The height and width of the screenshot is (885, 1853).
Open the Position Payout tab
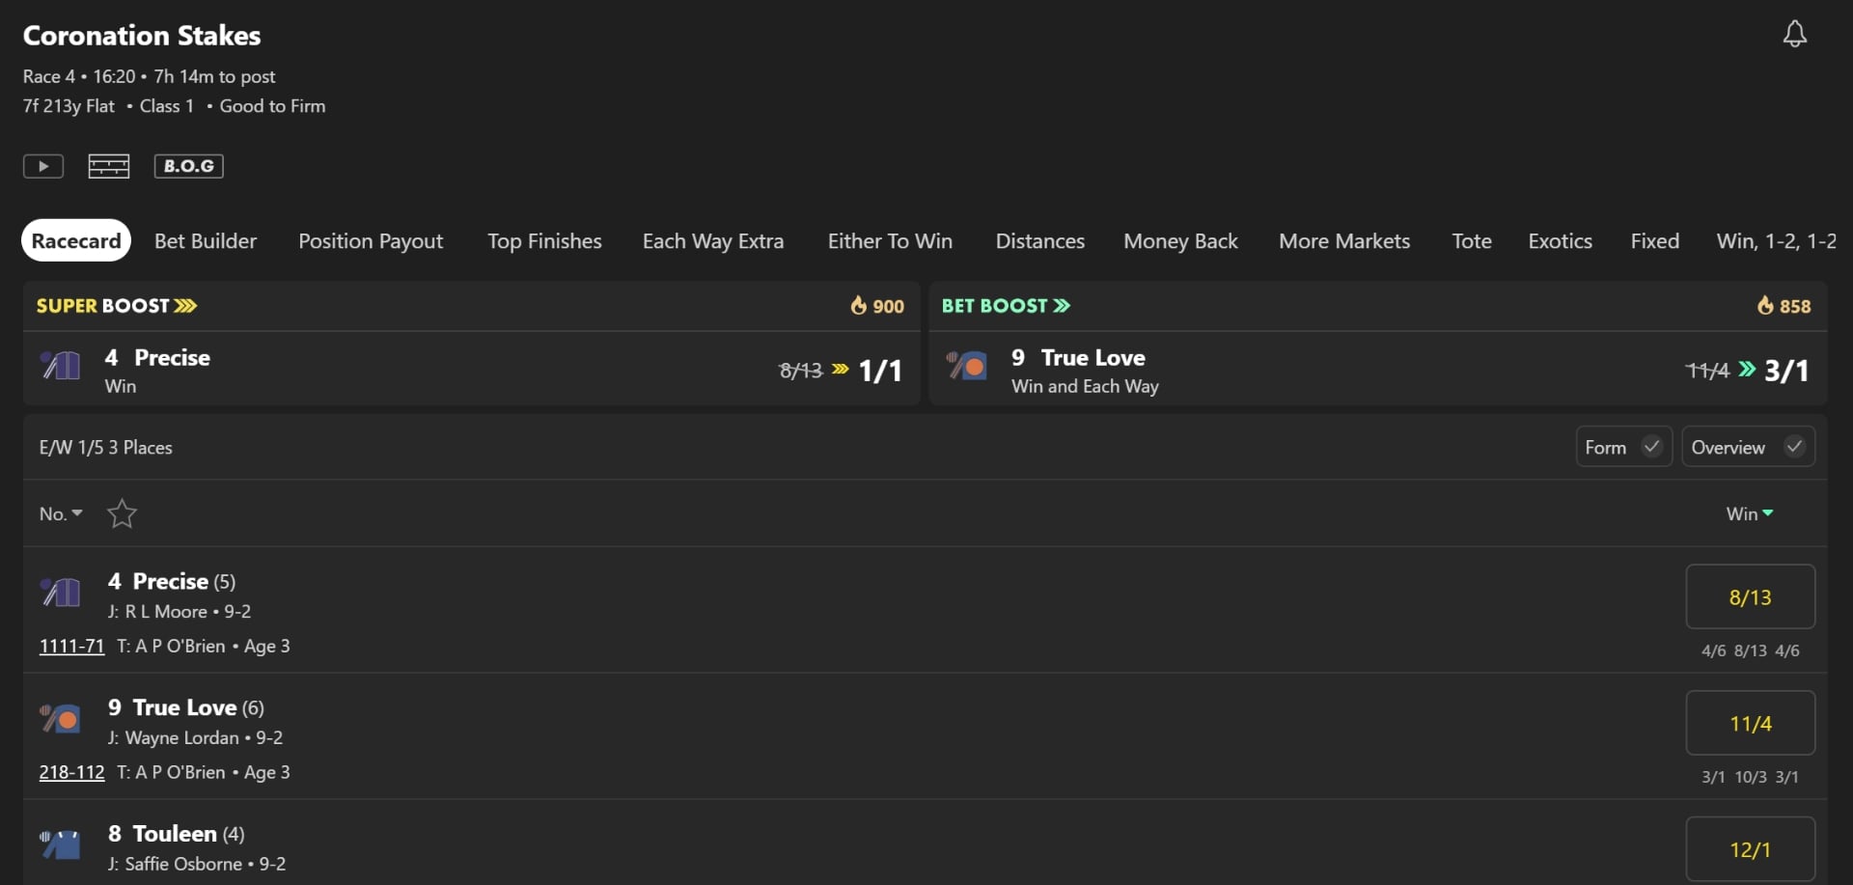tap(371, 241)
